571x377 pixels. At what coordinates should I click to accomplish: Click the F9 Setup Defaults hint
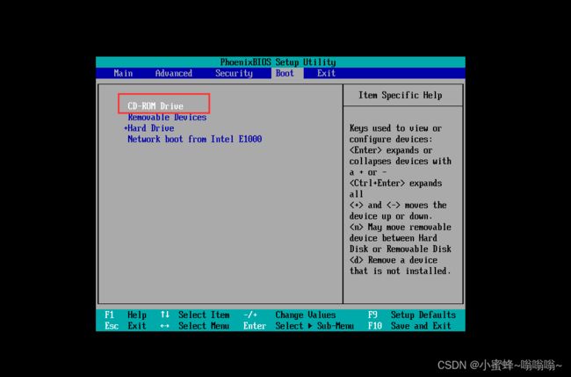[x=412, y=315]
